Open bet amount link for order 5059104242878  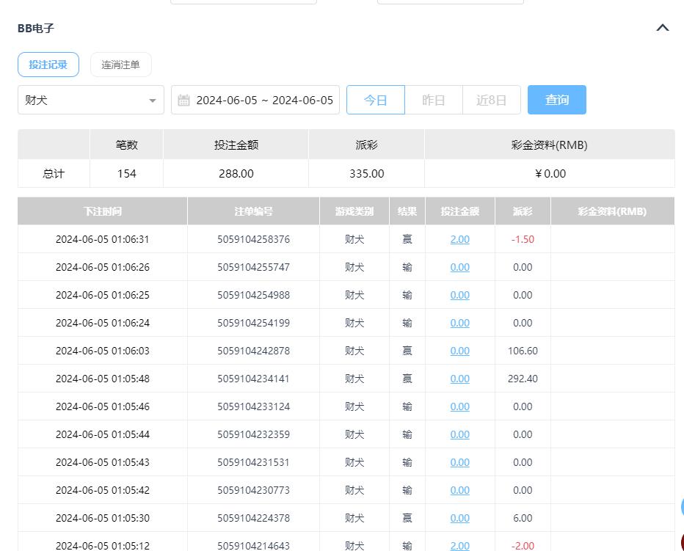coord(459,351)
